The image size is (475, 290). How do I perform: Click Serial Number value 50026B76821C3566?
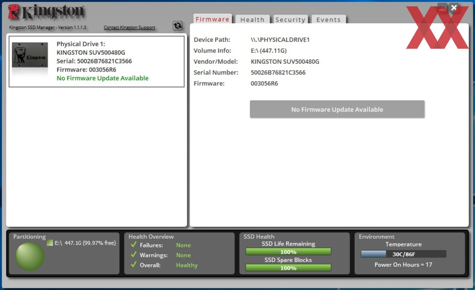278,73
